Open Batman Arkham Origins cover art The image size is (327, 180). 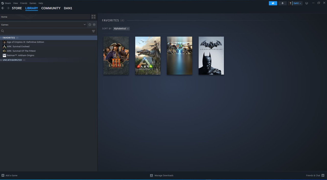coord(211,55)
